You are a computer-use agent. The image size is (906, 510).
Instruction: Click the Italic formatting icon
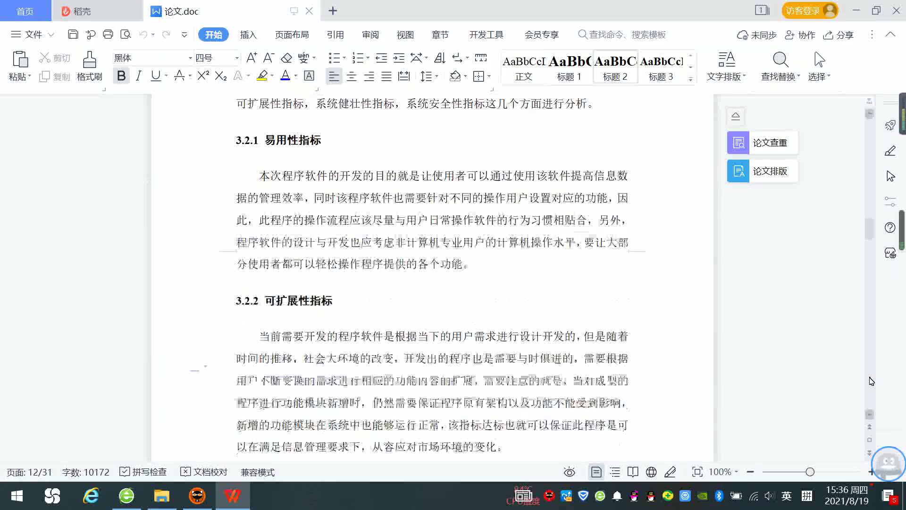coord(138,76)
